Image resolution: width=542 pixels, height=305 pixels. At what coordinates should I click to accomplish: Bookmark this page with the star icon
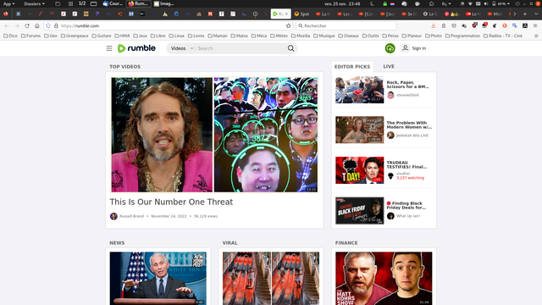click(x=288, y=25)
